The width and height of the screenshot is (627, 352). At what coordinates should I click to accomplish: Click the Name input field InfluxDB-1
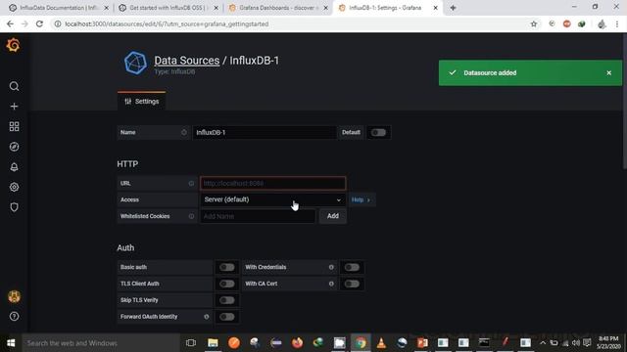[x=265, y=133]
